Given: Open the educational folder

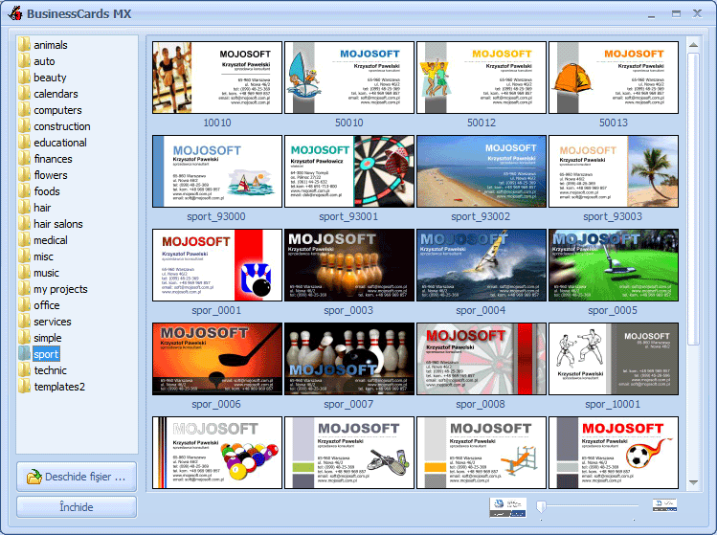Looking at the screenshot, I should coord(60,143).
